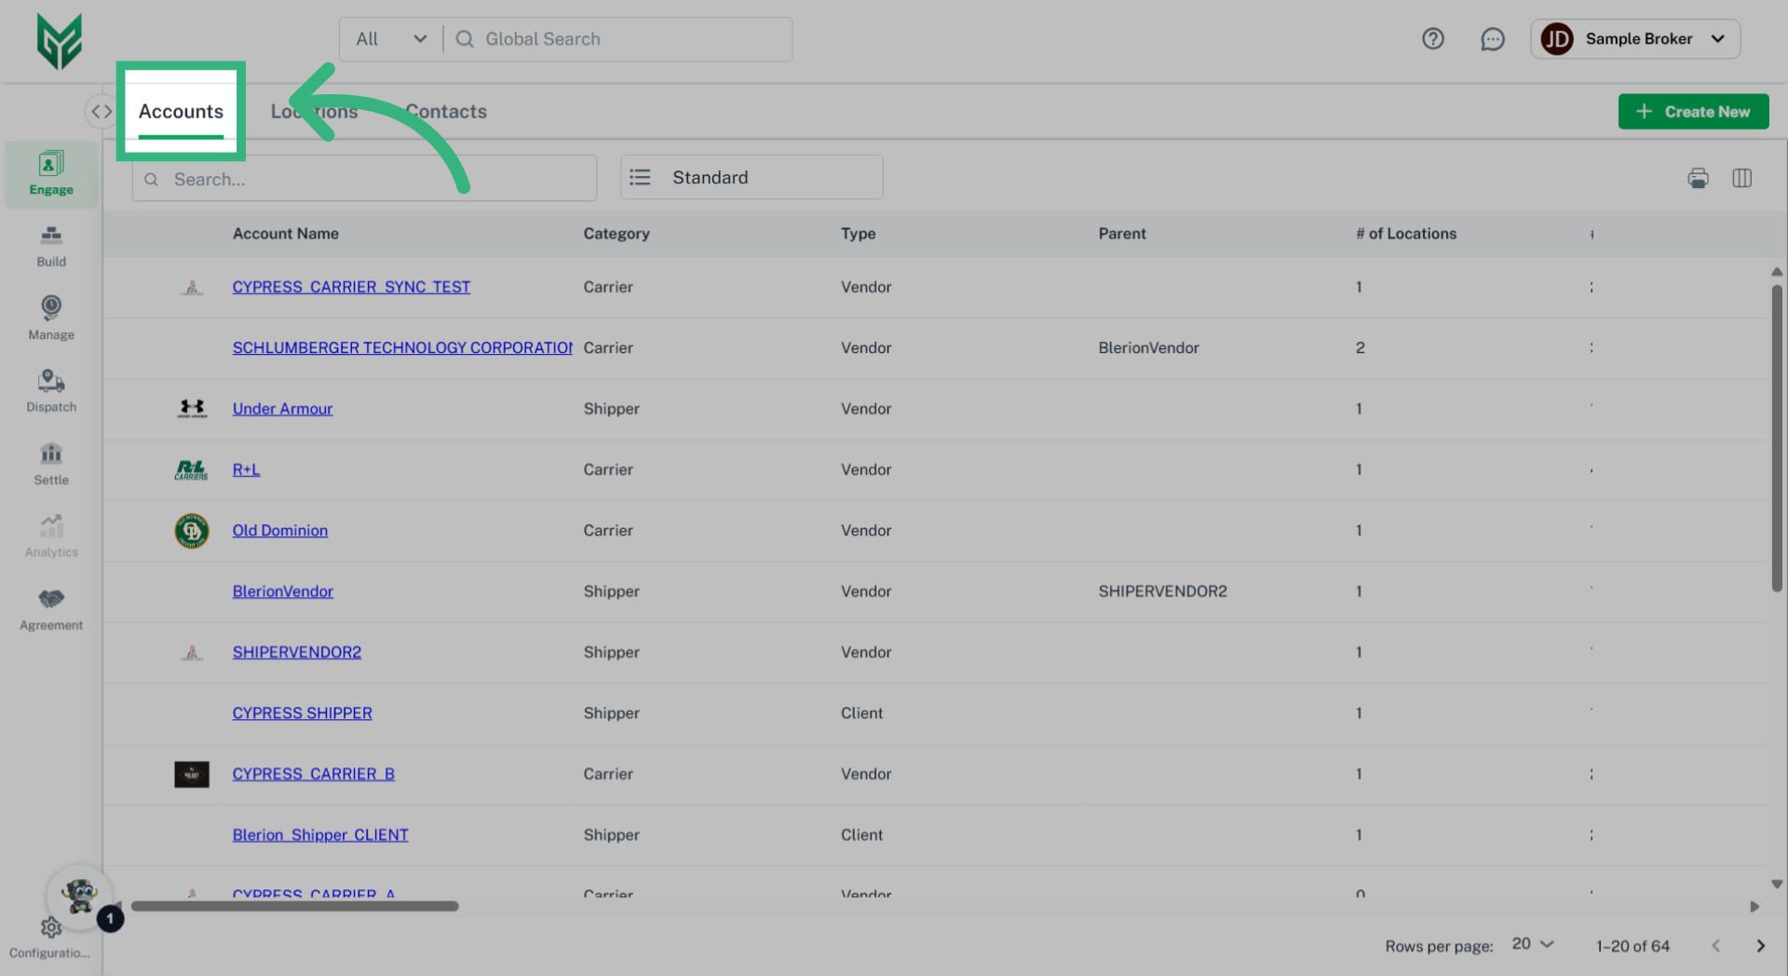
Task: Click the Create New button
Action: [1693, 111]
